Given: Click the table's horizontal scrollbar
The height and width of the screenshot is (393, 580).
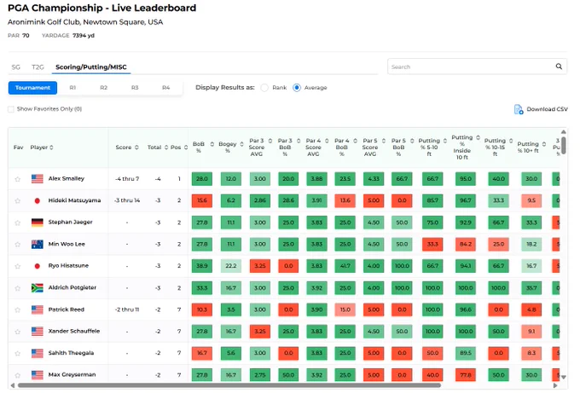Looking at the screenshot, I should (229, 385).
